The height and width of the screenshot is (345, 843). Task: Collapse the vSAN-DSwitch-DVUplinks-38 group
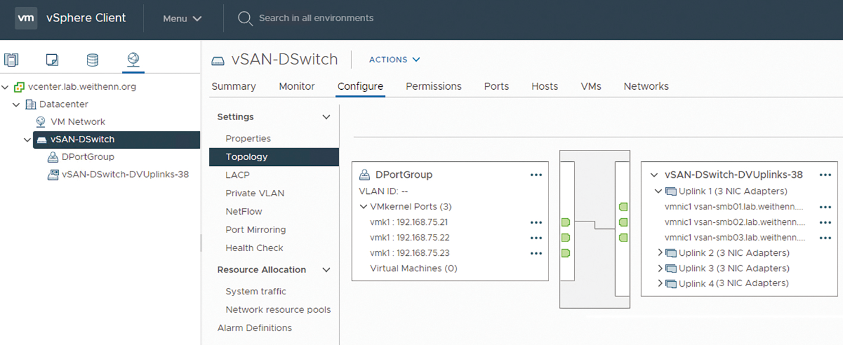click(654, 175)
